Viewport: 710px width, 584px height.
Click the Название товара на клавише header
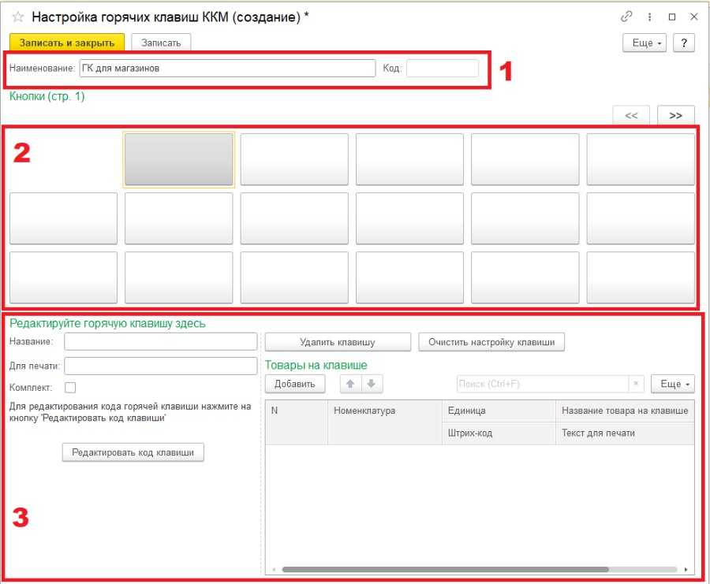pyautogui.click(x=625, y=411)
